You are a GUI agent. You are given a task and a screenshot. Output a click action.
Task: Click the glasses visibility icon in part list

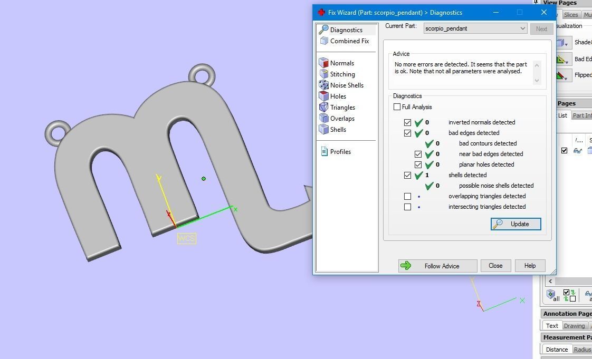578,151
